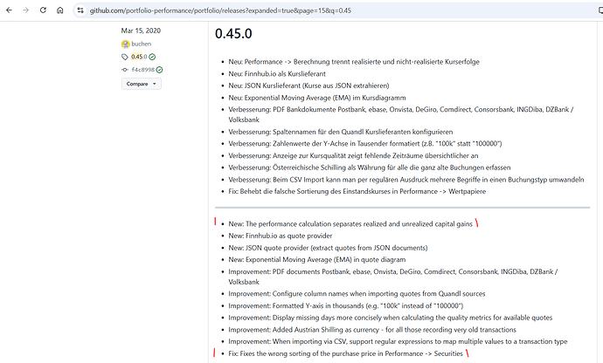Open the Compare dropdown
The height and width of the screenshot is (363, 603).
142,84
